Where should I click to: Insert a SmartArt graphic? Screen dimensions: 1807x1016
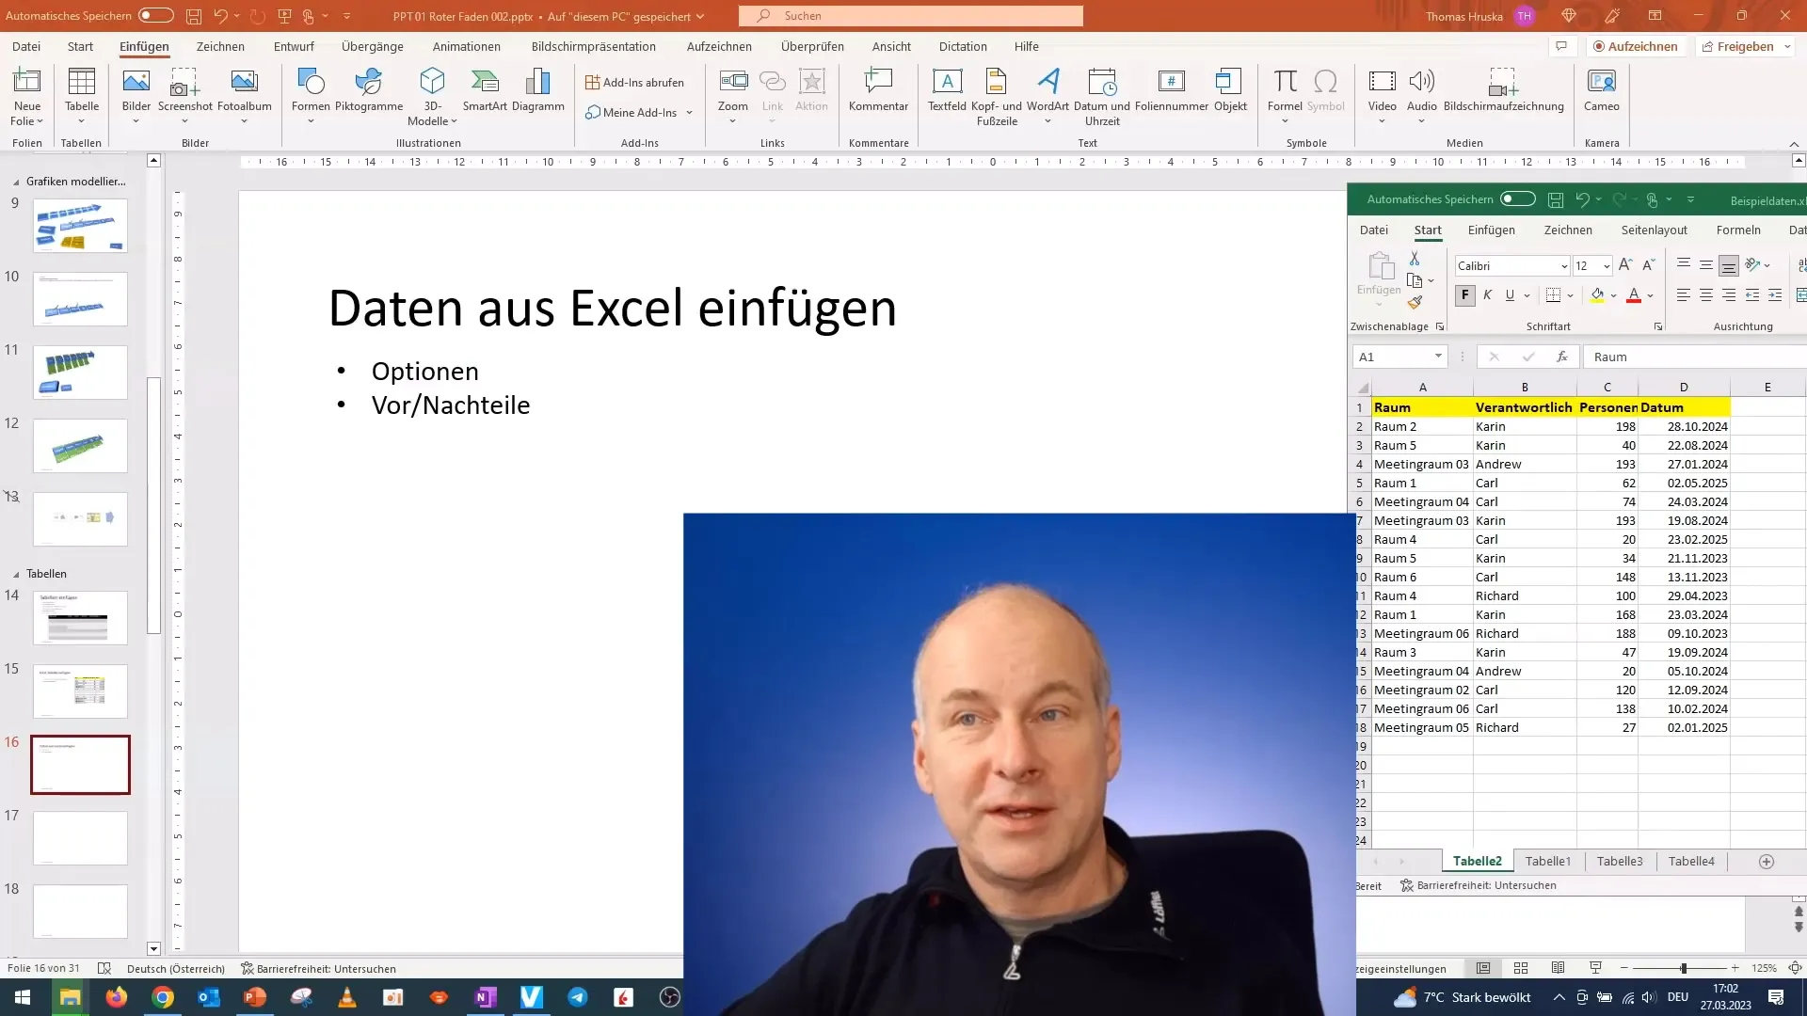pyautogui.click(x=485, y=90)
